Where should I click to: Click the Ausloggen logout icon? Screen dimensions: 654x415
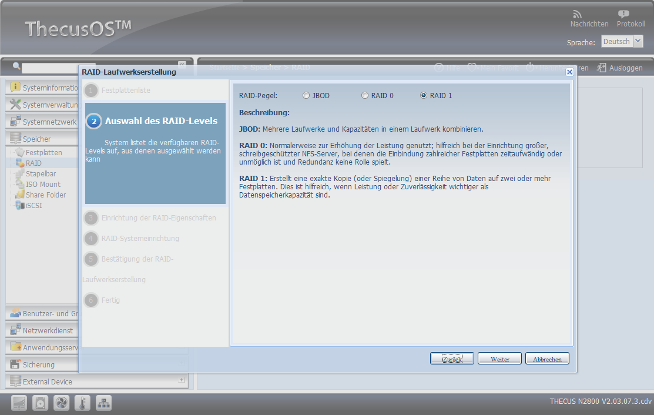(602, 68)
